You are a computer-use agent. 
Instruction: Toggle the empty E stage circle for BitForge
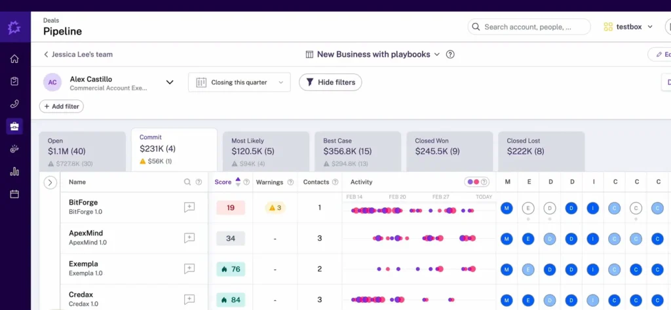(528, 208)
